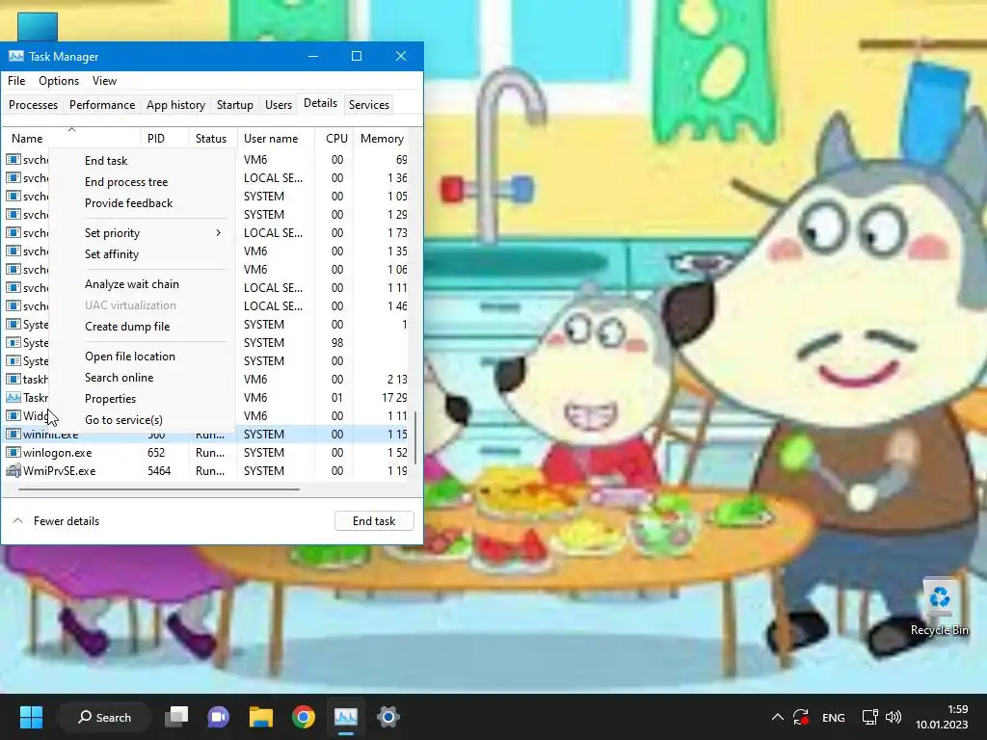Choose Set affinity option
The width and height of the screenshot is (987, 740).
point(112,254)
